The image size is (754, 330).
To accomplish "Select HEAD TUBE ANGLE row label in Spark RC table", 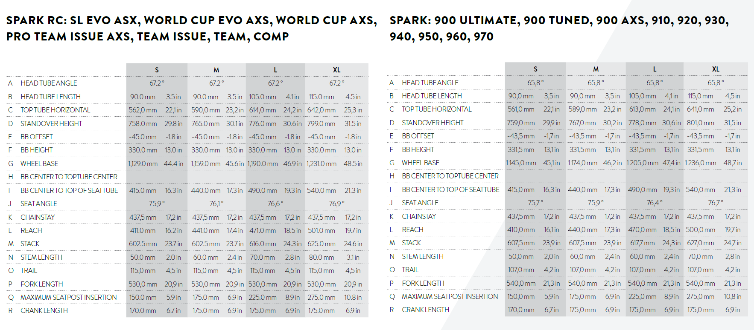I will point(49,83).
